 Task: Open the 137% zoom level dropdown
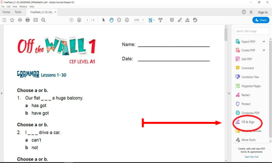coord(139,20)
